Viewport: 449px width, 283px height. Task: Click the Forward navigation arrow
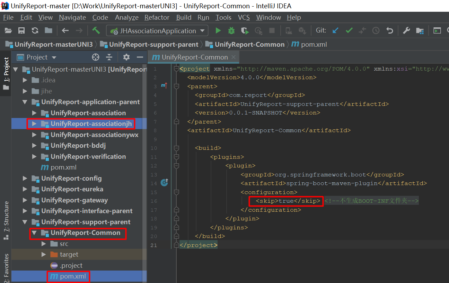pos(79,31)
